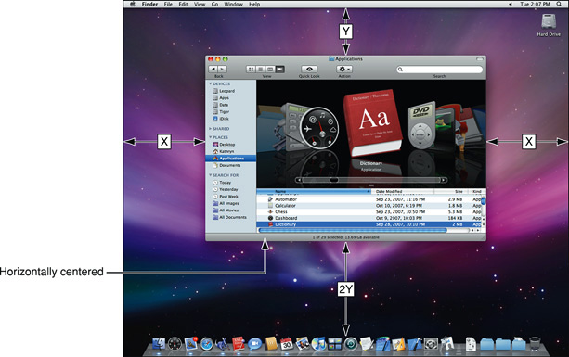Viewport: 569px width, 357px height.
Task: Launch Safari from the Dock
Action: (x=207, y=344)
